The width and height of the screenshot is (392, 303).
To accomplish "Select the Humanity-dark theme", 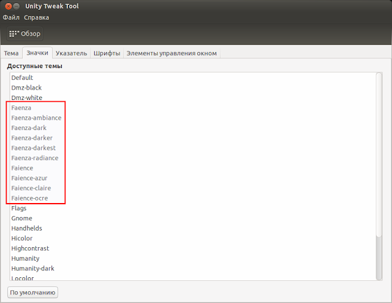I will 193,268.
